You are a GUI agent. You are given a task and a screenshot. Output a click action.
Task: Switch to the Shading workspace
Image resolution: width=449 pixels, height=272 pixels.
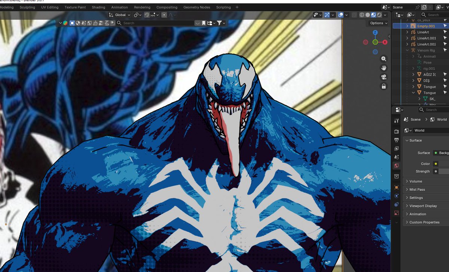98,7
